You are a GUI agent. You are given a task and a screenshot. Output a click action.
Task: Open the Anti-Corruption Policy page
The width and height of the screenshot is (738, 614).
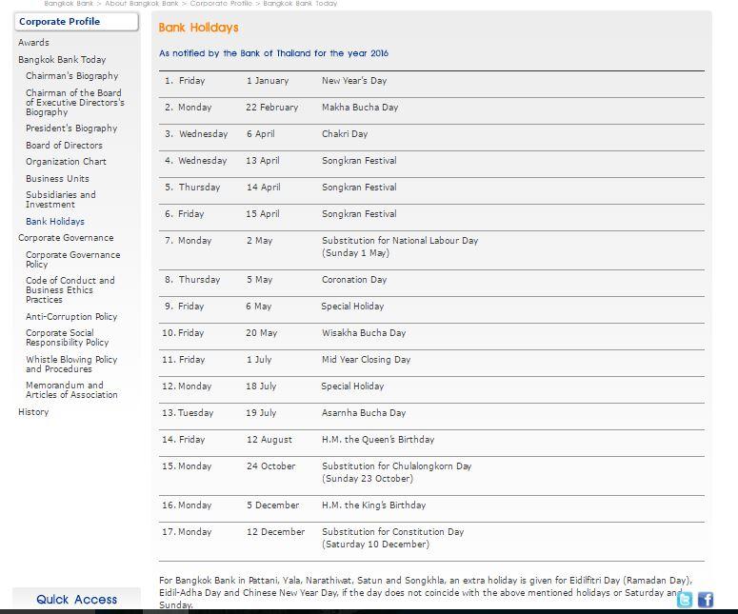[x=71, y=317]
